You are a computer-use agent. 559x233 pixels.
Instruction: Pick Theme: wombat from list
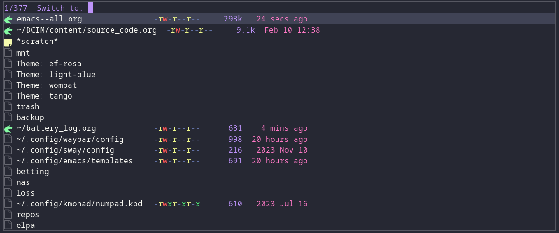pos(47,85)
